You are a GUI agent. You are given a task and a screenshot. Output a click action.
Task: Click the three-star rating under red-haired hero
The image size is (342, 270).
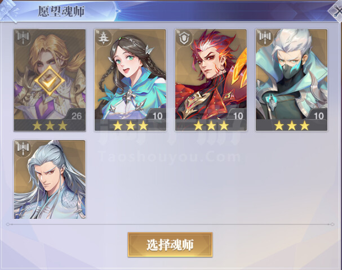click(x=211, y=125)
